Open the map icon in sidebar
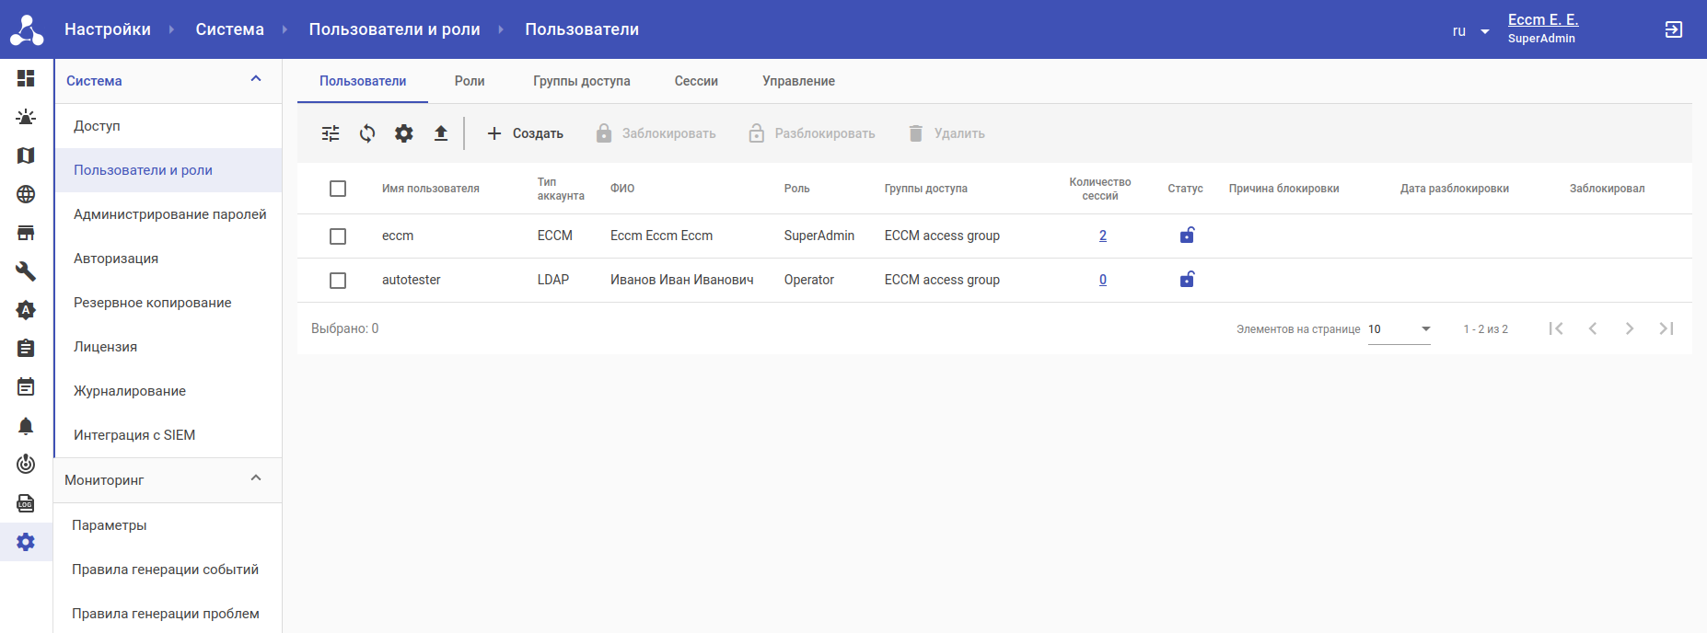 click(x=26, y=155)
